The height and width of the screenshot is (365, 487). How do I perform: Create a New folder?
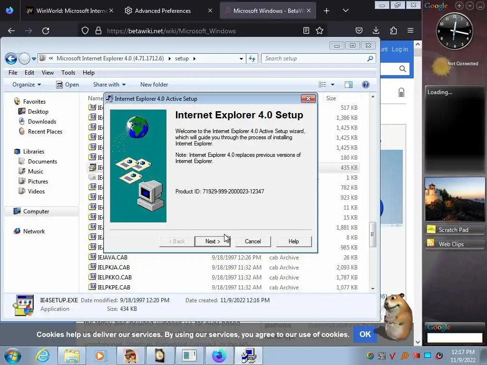(x=154, y=85)
